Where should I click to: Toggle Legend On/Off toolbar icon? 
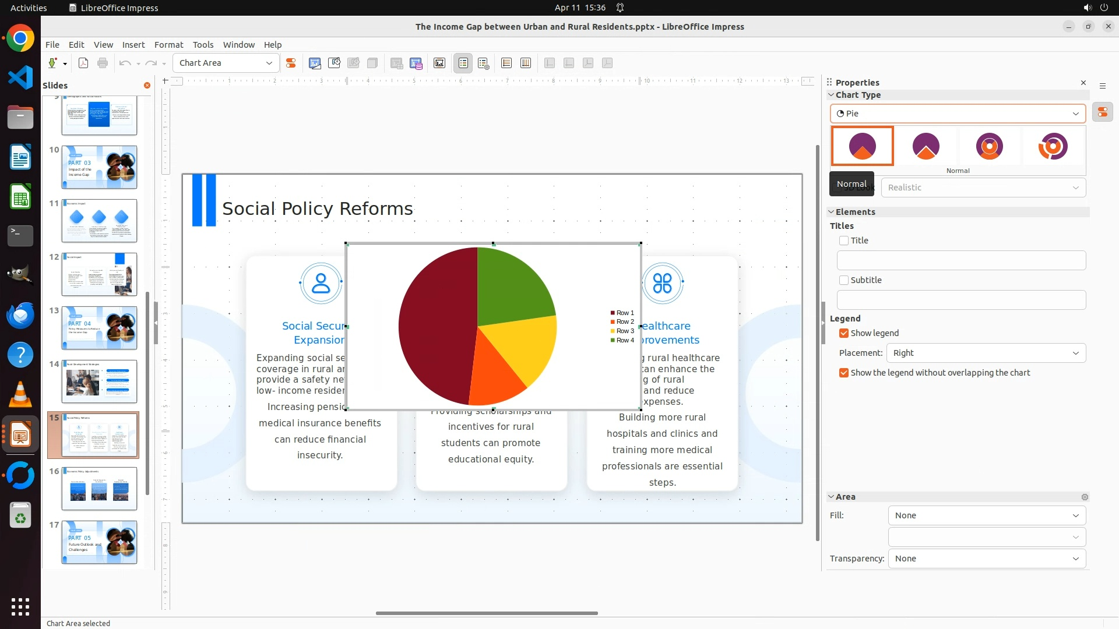463,63
